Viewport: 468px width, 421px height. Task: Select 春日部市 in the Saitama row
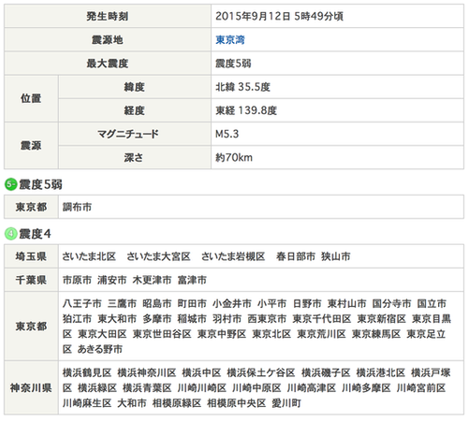click(x=296, y=256)
